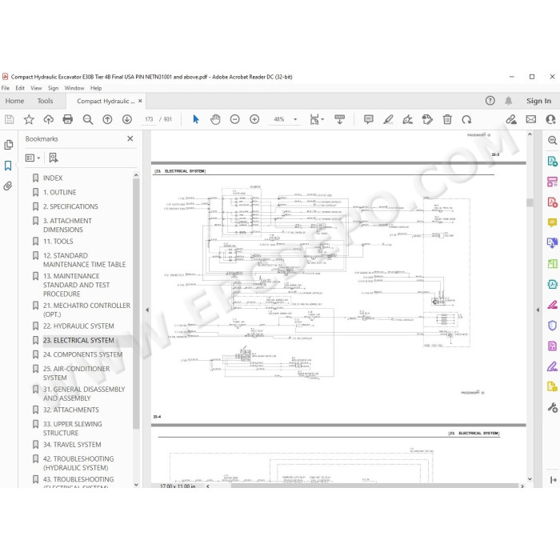Click the upload to cloud icon

pos(49,119)
